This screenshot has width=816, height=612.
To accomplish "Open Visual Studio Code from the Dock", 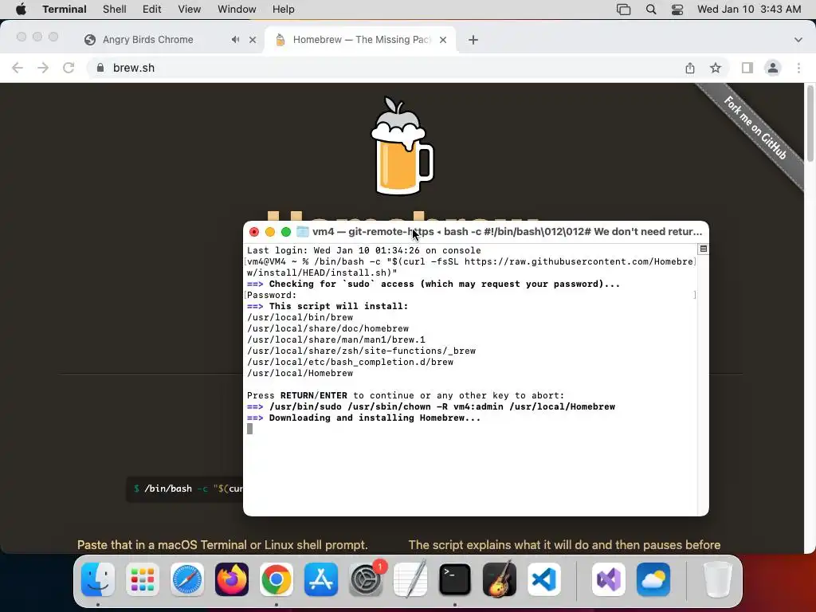I will (544, 579).
